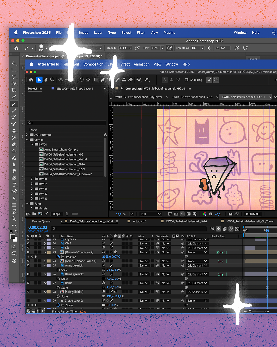Viewport: 277px width, 347px height.
Task: Expand the KW50 folder in the Project panel
Action: (x=32, y=179)
